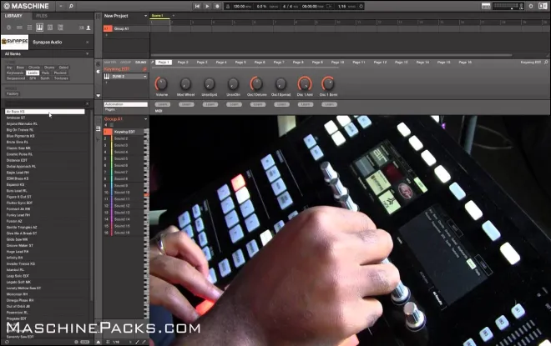Screen dimensions: 551x346
Task: Expand the down arrow in control area sidebar
Action: click(x=98, y=95)
